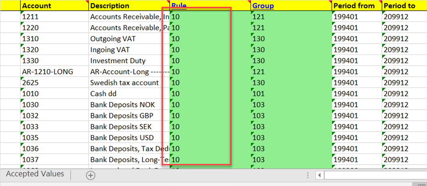Select Period to 209912 for account 1037
This screenshot has width=427, height=186.
pyautogui.click(x=404, y=159)
